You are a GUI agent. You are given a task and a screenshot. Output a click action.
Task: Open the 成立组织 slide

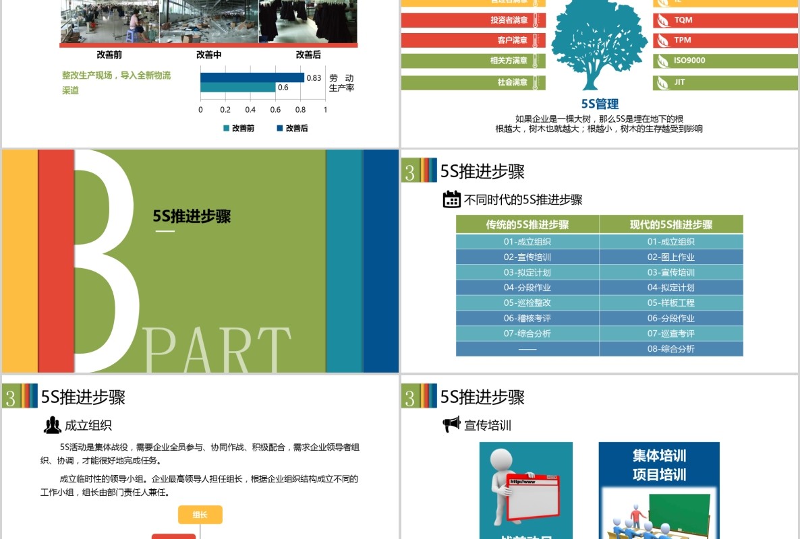200,457
